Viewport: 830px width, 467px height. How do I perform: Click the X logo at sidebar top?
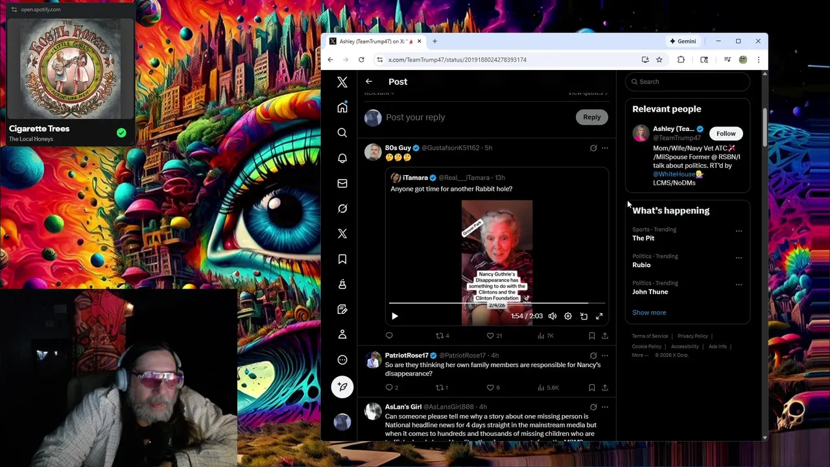point(342,82)
